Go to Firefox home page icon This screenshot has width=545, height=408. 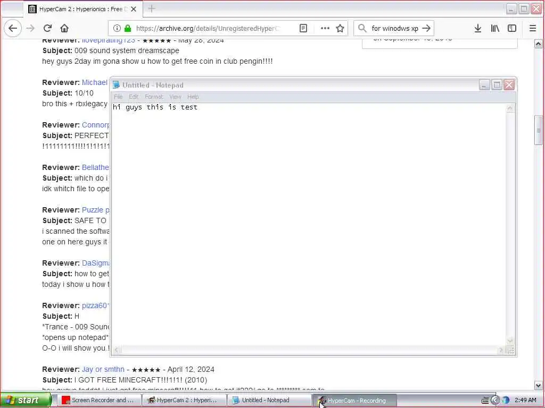click(x=64, y=29)
